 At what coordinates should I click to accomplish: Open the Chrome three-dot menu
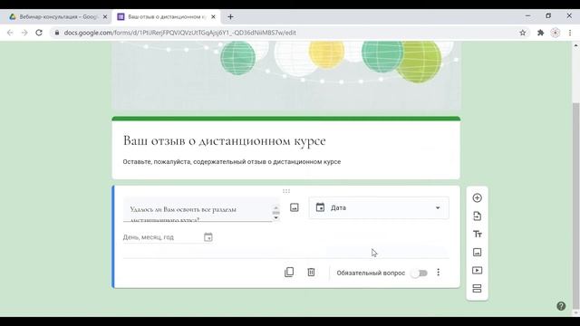pos(570,33)
